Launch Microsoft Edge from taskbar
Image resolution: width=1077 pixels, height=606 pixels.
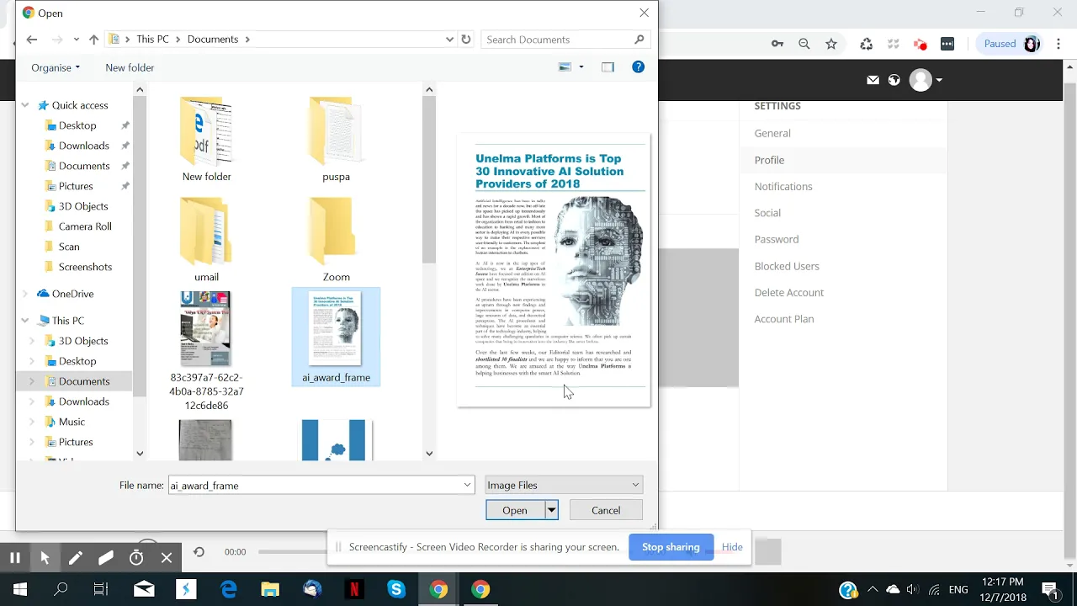point(228,589)
